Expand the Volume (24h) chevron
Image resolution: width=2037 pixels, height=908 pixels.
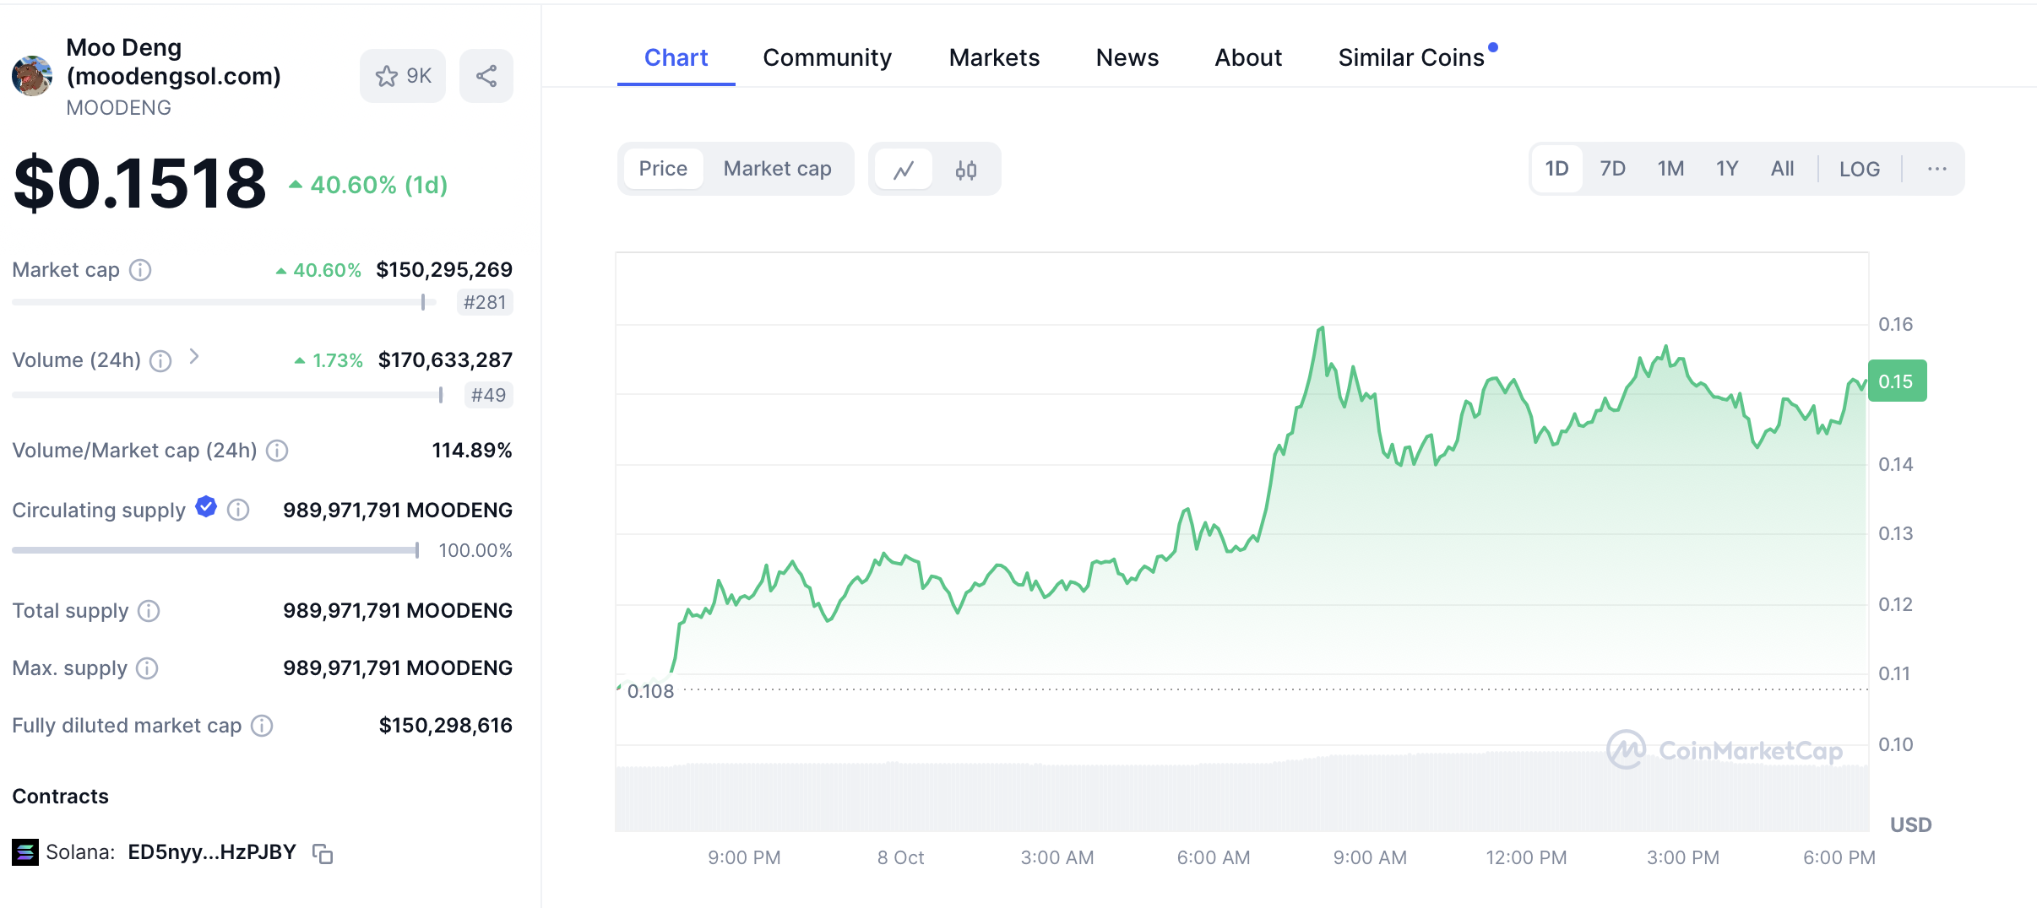[194, 357]
